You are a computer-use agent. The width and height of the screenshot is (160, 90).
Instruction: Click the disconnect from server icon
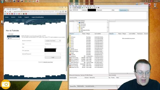(x=88, y=8)
